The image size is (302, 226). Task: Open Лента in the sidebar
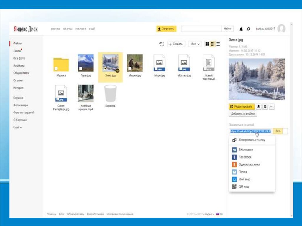pos(17,51)
